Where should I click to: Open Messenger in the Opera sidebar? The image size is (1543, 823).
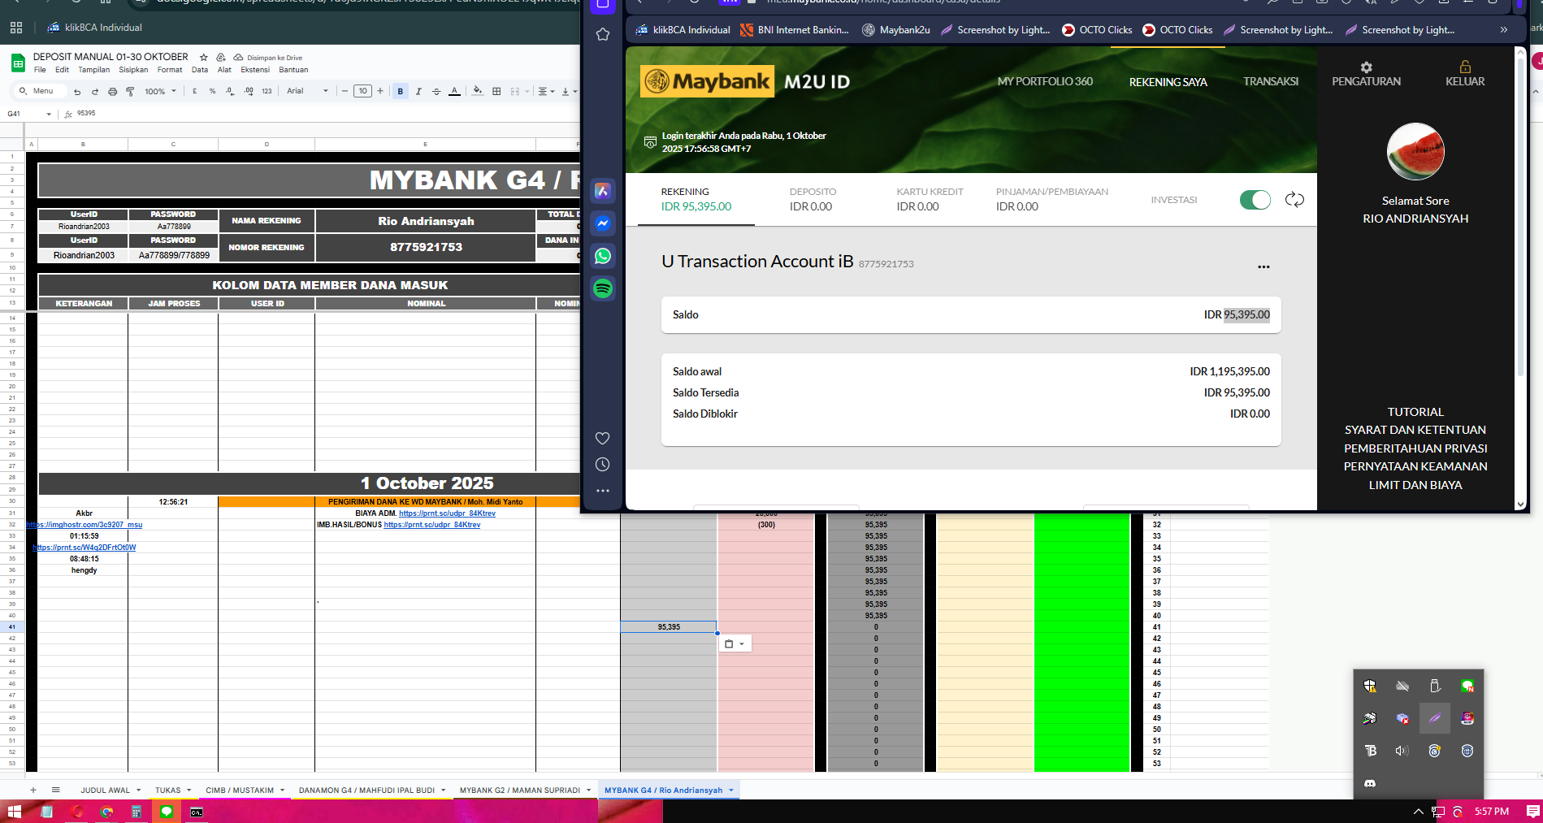point(602,223)
